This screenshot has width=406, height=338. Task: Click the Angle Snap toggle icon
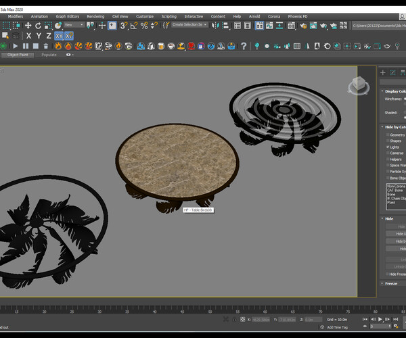[134, 26]
